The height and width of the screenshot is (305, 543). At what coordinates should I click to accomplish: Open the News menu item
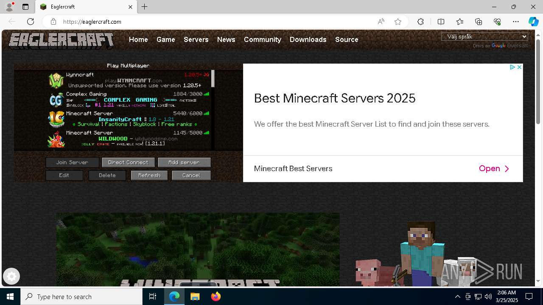tap(226, 39)
